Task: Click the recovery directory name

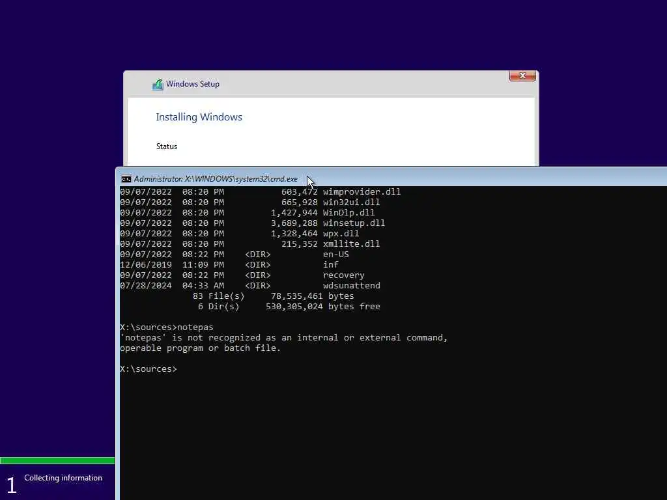Action: [344, 275]
